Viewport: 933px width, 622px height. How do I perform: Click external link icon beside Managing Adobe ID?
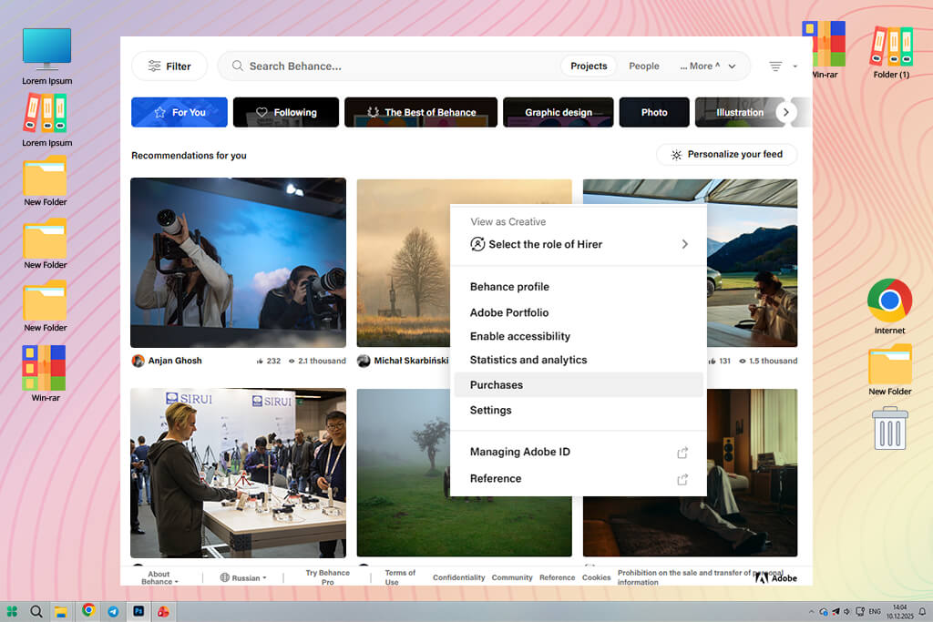pyautogui.click(x=682, y=453)
